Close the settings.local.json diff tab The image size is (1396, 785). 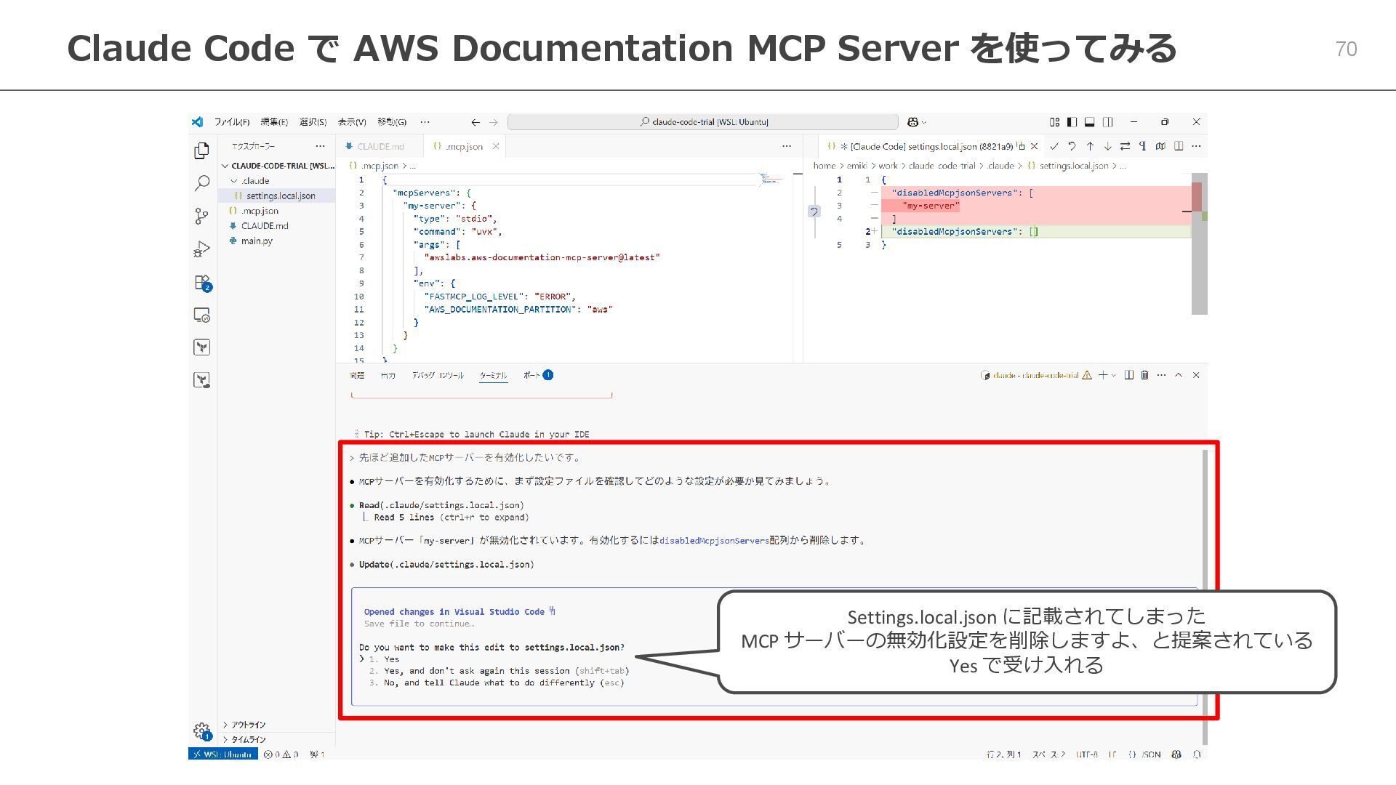1034,146
